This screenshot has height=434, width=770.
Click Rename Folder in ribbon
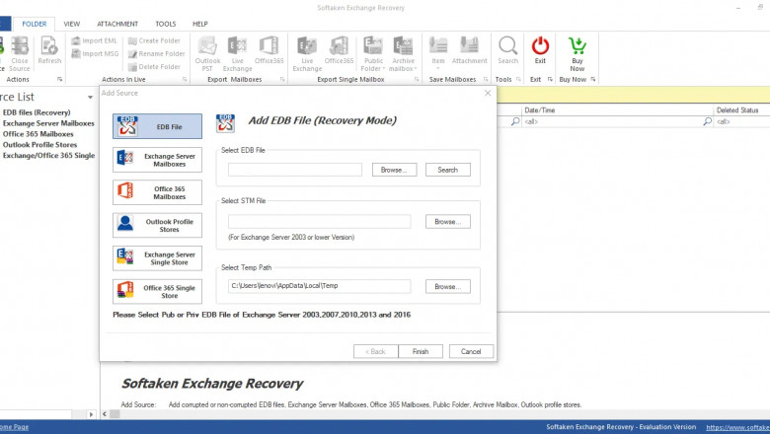(157, 53)
